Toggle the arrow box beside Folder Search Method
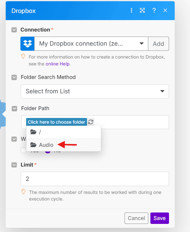 14,77
